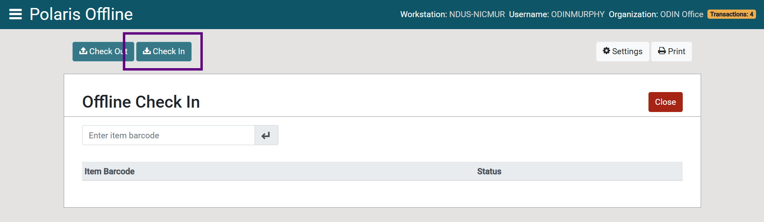Click the Settings gear icon

coord(606,51)
